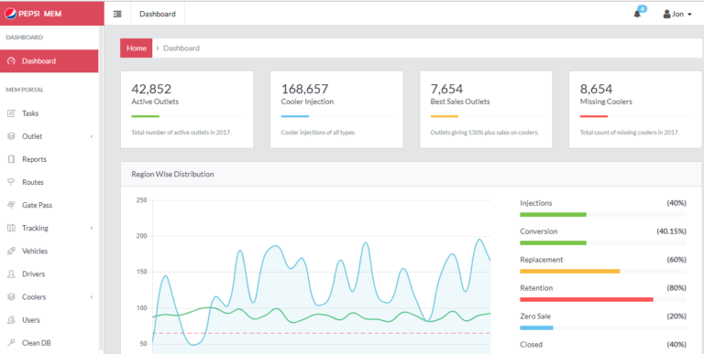Click the Replacement orange progress bar
Viewport: 704px width, 354px height.
pyautogui.click(x=570, y=271)
